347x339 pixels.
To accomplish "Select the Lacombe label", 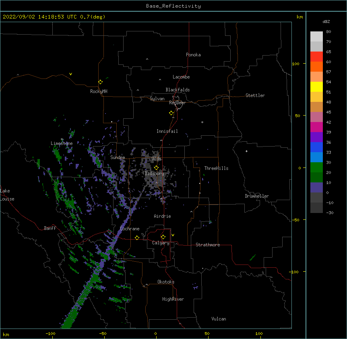I will coord(181,77).
